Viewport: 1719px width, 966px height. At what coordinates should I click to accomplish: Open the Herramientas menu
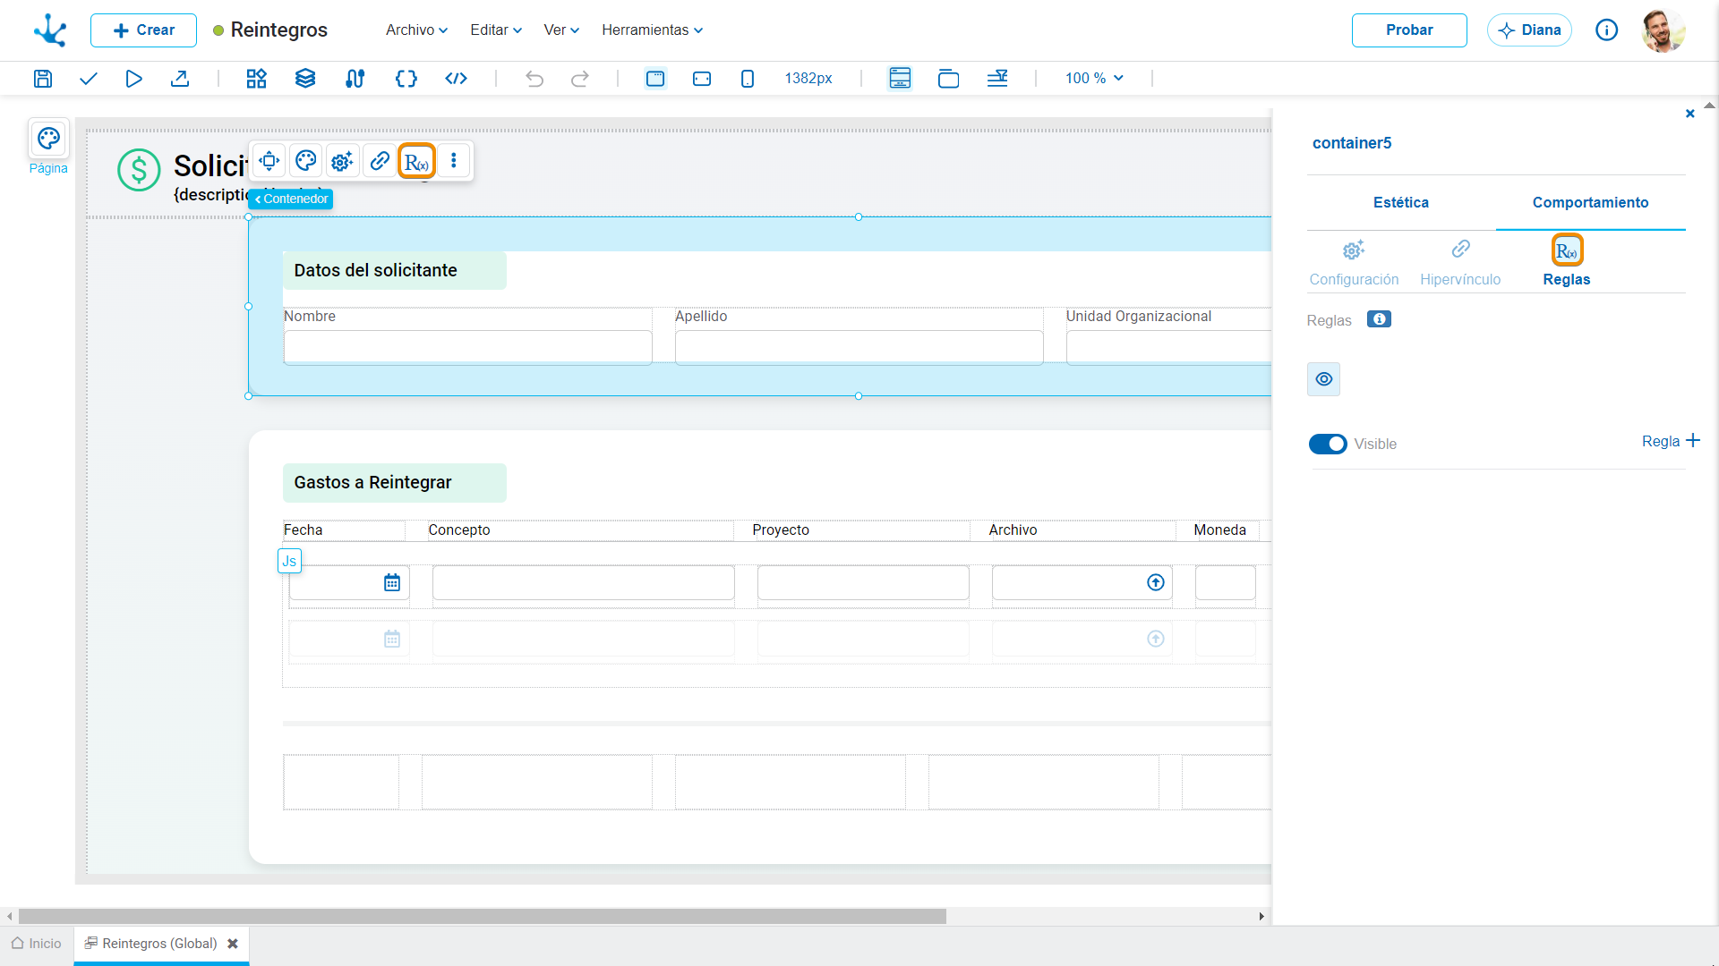point(652,30)
